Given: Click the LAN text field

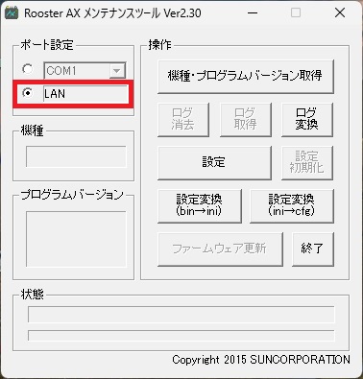Looking at the screenshot, I should 85,94.
